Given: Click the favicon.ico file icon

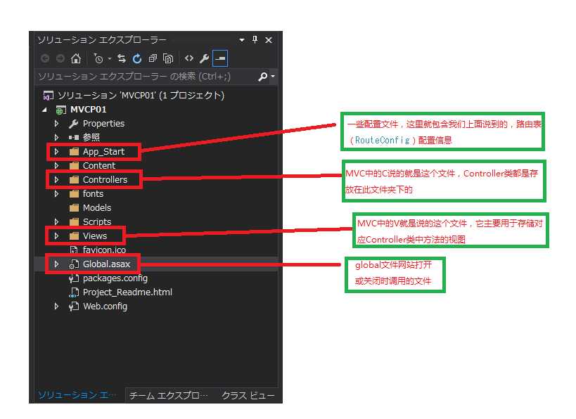Looking at the screenshot, I should 74,250.
